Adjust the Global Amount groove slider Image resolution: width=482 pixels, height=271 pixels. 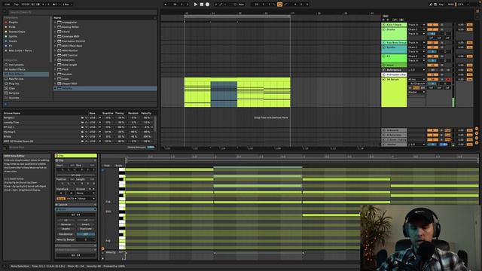[151, 148]
